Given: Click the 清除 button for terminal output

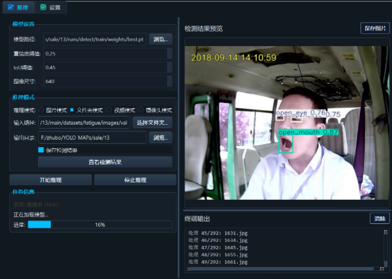Looking at the screenshot, I should tap(380, 218).
